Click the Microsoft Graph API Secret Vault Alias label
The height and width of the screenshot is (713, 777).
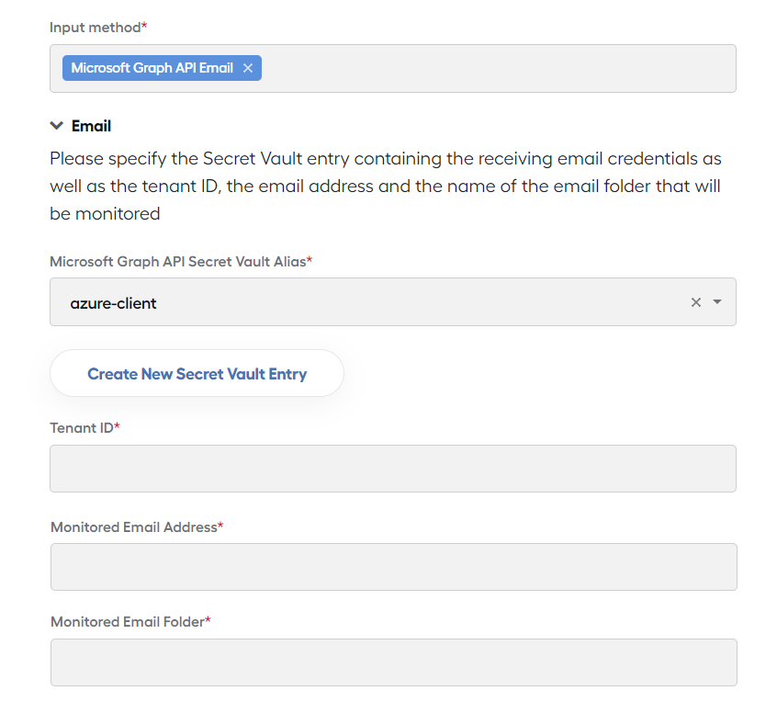click(181, 261)
